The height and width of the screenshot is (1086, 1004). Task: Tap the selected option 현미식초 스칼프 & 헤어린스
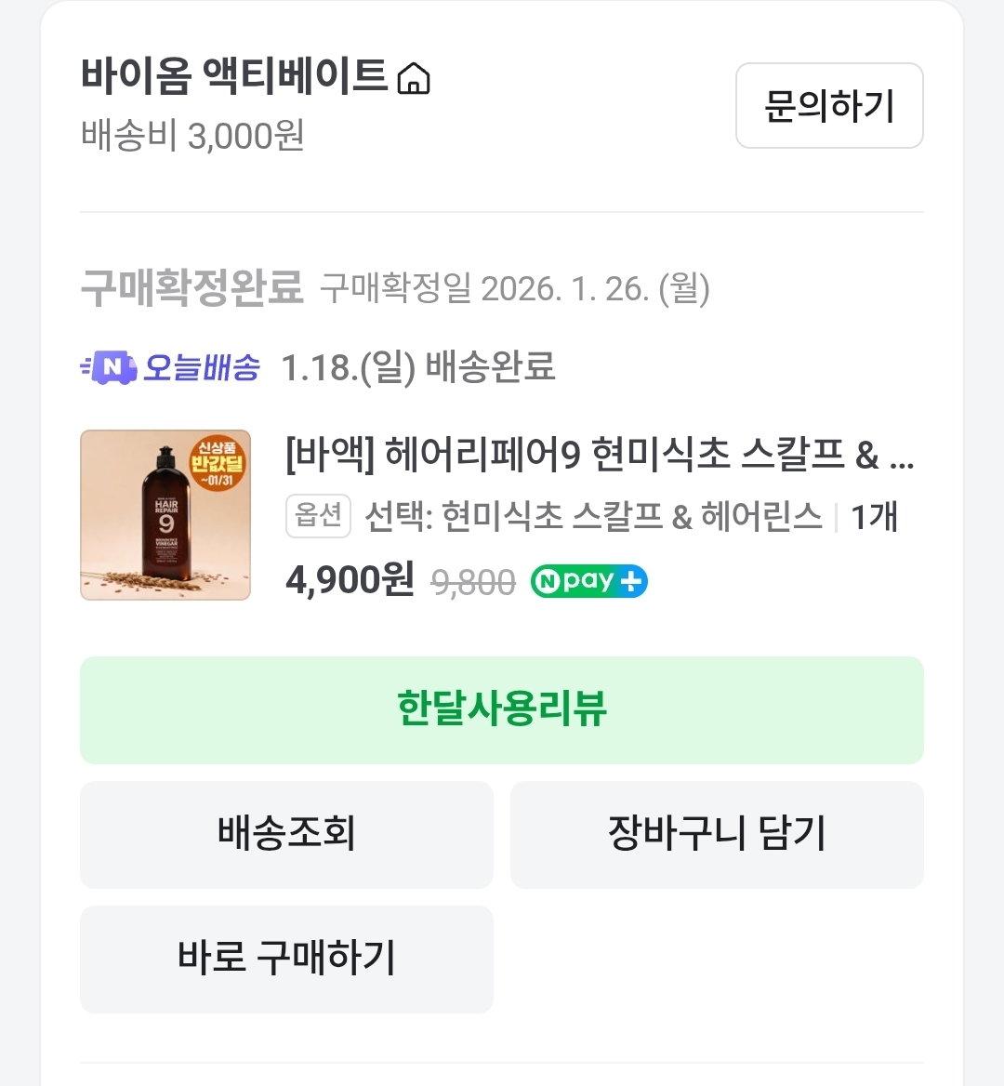[x=594, y=516]
